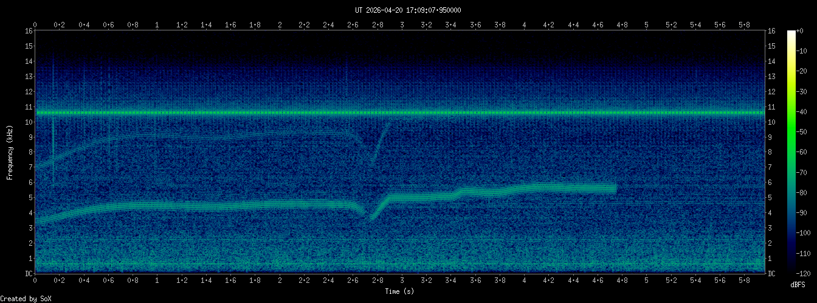Click the right end of the lower tone near 4.7 seconds
817x303 pixels.
614,189
